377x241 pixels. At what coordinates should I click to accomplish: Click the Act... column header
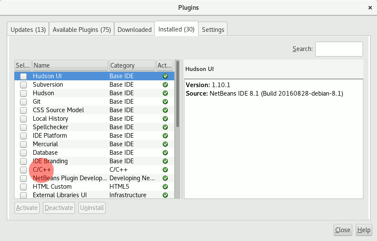click(165, 65)
